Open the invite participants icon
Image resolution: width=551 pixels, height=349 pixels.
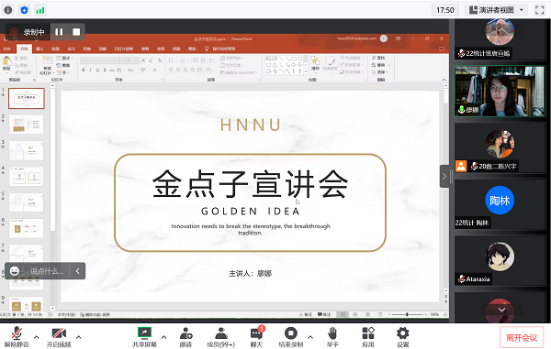click(x=186, y=333)
